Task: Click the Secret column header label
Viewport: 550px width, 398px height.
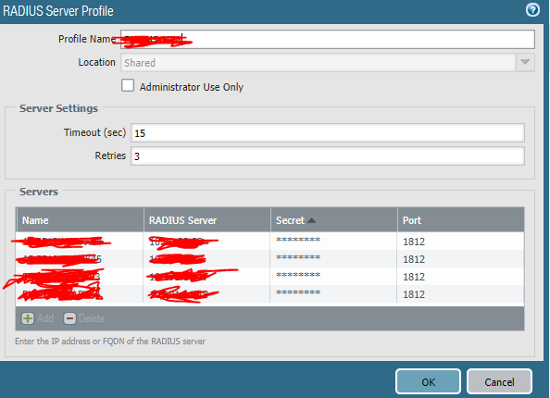Action: tap(290, 220)
